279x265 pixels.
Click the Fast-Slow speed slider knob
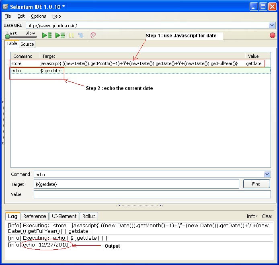click(x=8, y=37)
